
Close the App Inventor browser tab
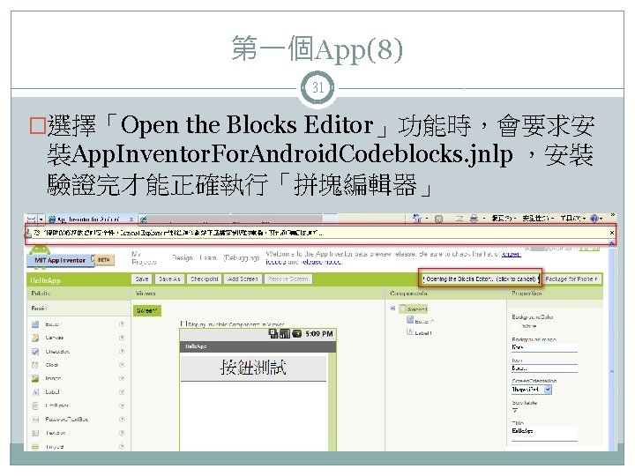(x=131, y=219)
